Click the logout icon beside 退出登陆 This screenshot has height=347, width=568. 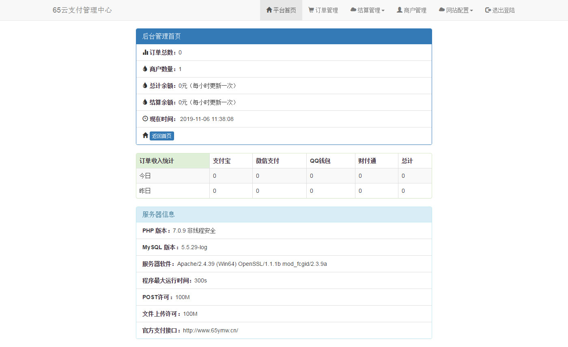coord(488,10)
